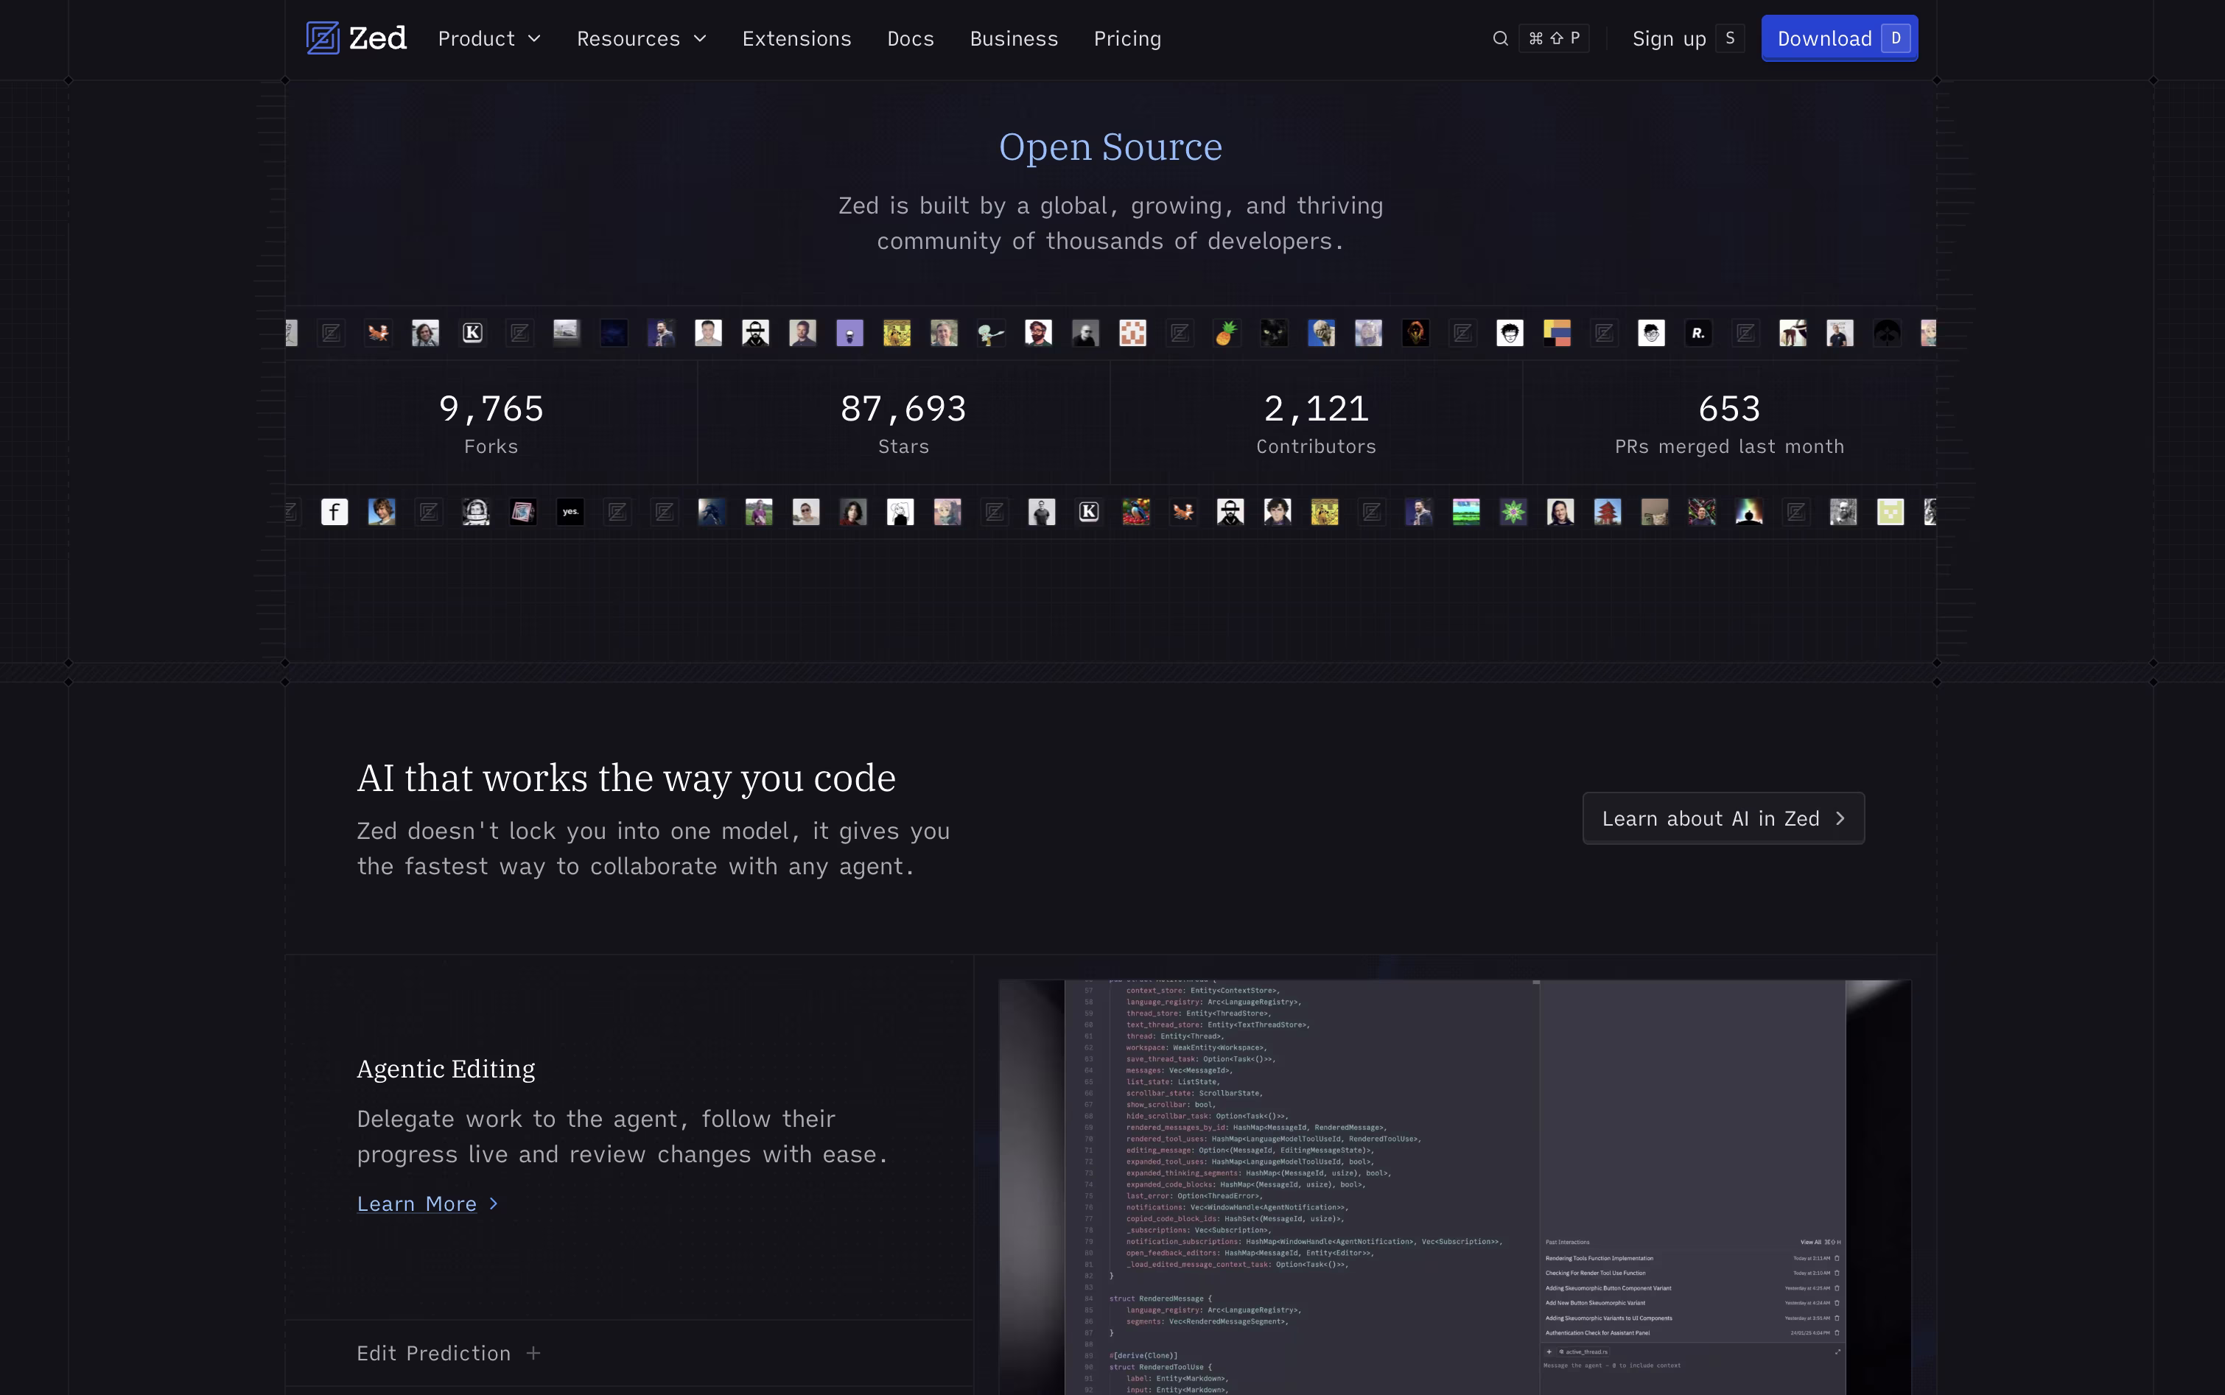Select the red checkered avatar
Viewport: 2225px width, 1395px height.
pyautogui.click(x=1132, y=333)
